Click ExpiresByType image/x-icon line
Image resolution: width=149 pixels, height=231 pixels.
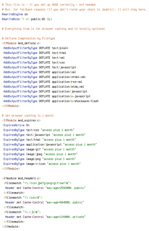tap(42, 164)
